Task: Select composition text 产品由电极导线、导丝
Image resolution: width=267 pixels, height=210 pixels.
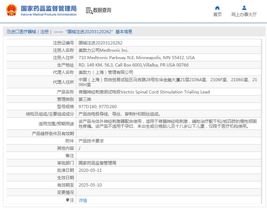Action: pos(119,114)
